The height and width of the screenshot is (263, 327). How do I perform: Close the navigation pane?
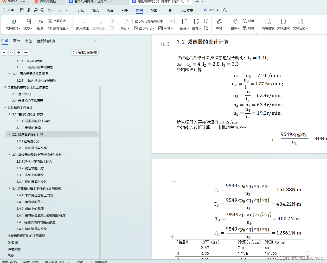(x=95, y=41)
